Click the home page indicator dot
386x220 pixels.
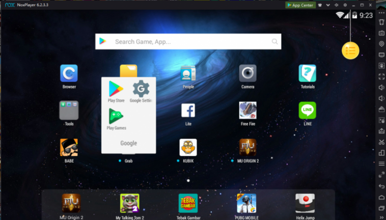click(x=188, y=181)
